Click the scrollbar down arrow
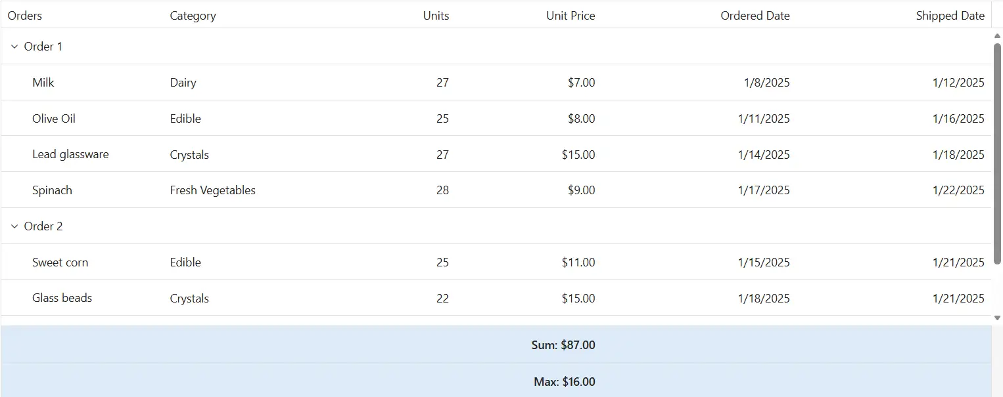The height and width of the screenshot is (397, 1003). (x=997, y=318)
